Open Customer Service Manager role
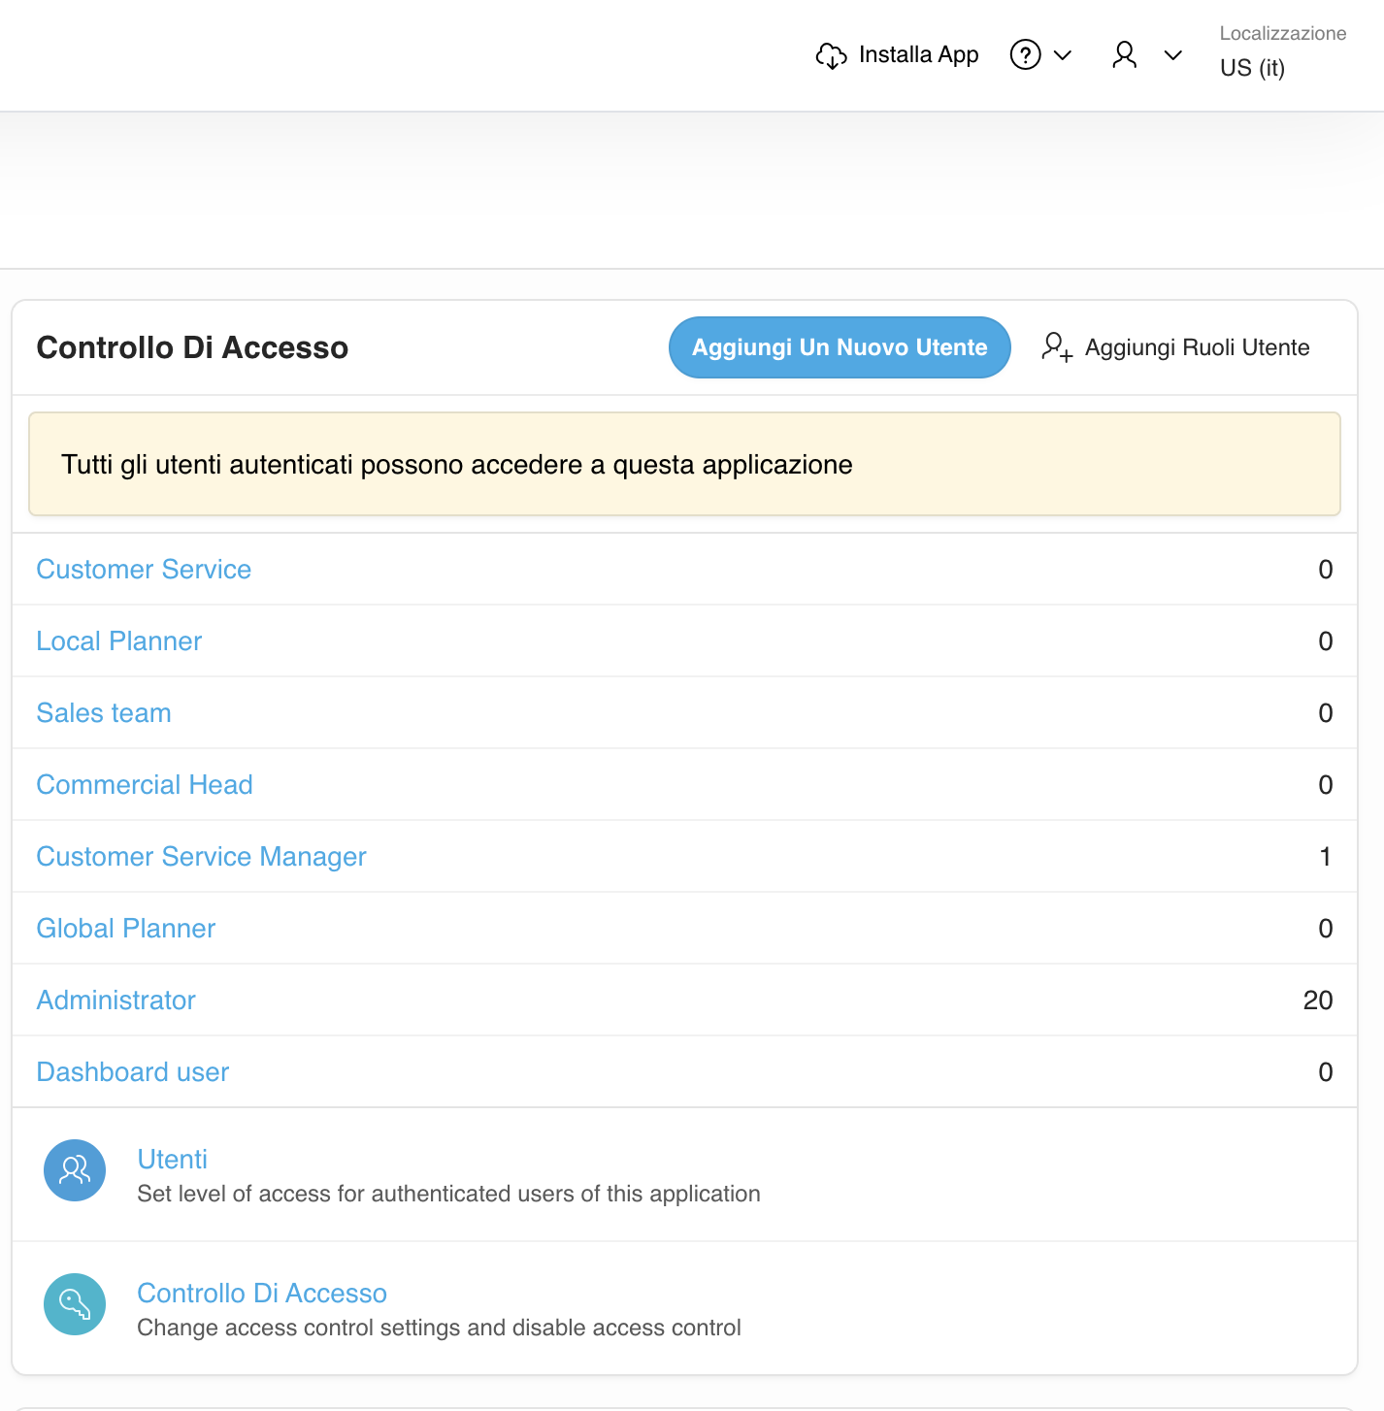Image resolution: width=1384 pixels, height=1411 pixels. click(201, 857)
